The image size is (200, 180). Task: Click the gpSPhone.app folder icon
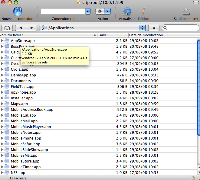(x=7, y=92)
